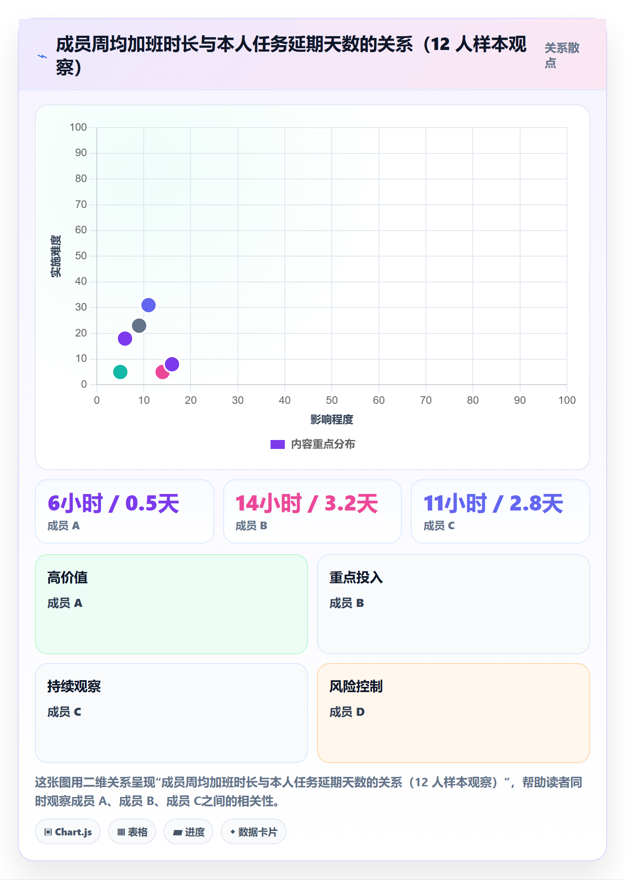Screen dimensions: 625x880
Task: Click the chart title 成员周均加班时长 heading
Action: tap(291, 56)
